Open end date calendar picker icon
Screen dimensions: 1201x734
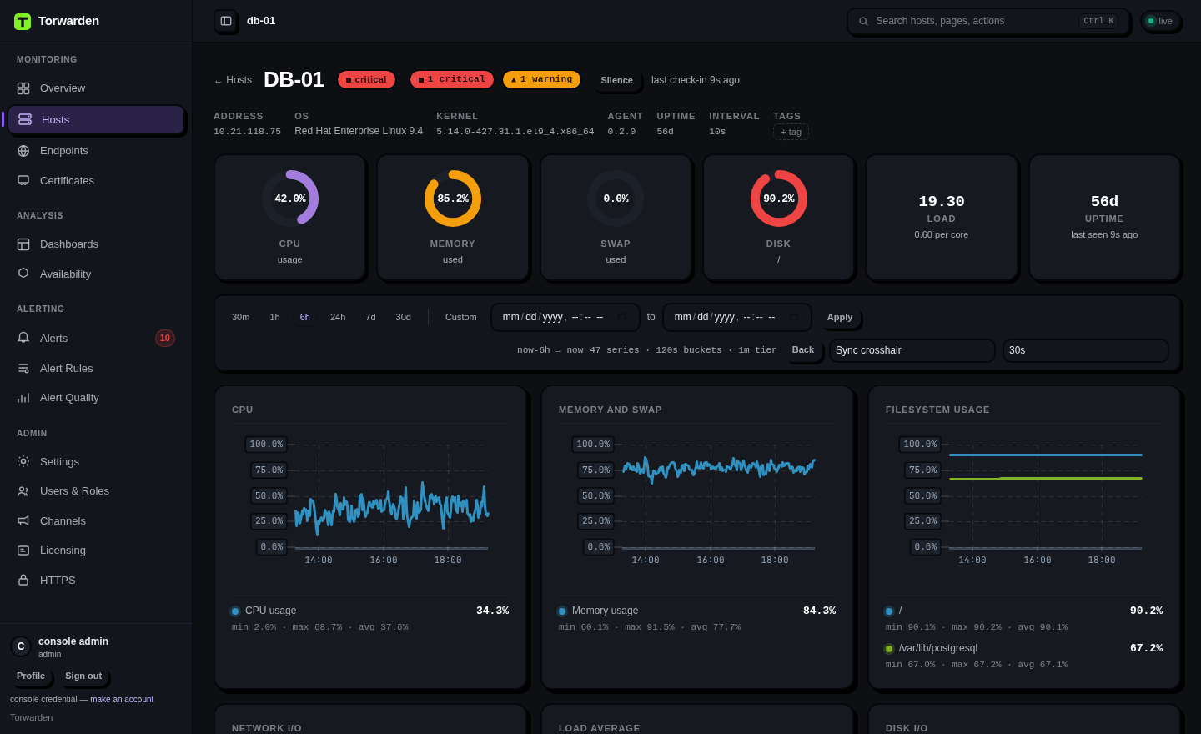[794, 317]
